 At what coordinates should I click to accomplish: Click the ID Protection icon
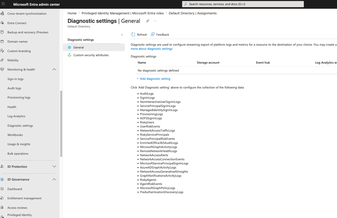click(2, 166)
